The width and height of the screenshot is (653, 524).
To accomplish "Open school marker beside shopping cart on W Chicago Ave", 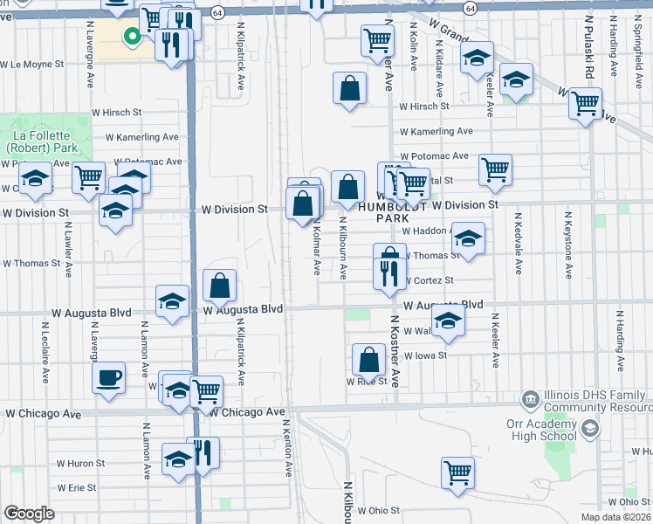I will [x=179, y=393].
